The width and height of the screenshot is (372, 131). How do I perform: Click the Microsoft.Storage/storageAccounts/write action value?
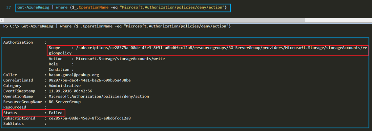coord(120,59)
